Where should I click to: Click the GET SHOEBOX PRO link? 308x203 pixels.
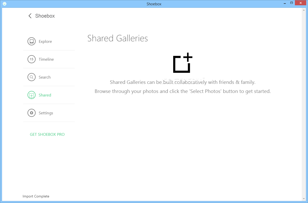(x=47, y=134)
